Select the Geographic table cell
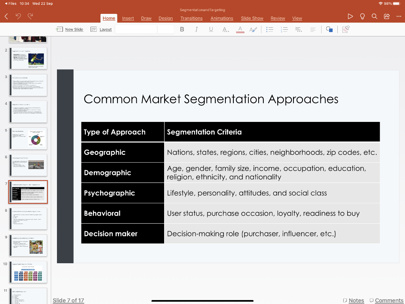 [123, 152]
